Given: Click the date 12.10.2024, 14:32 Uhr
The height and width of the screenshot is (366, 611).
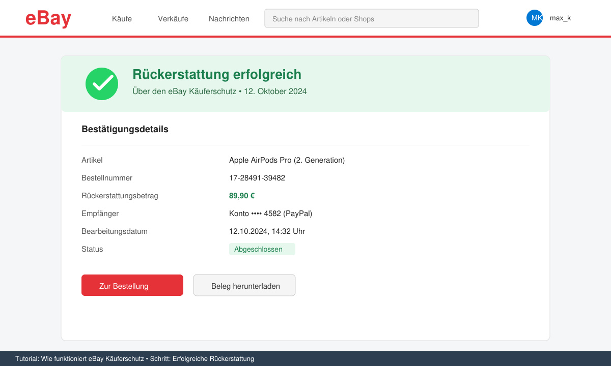Looking at the screenshot, I should [267, 231].
